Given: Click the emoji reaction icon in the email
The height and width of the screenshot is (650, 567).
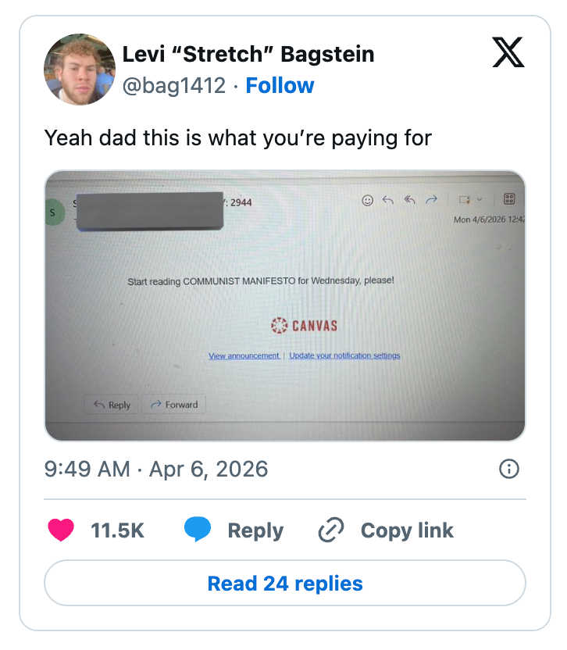Looking at the screenshot, I should pyautogui.click(x=368, y=201).
